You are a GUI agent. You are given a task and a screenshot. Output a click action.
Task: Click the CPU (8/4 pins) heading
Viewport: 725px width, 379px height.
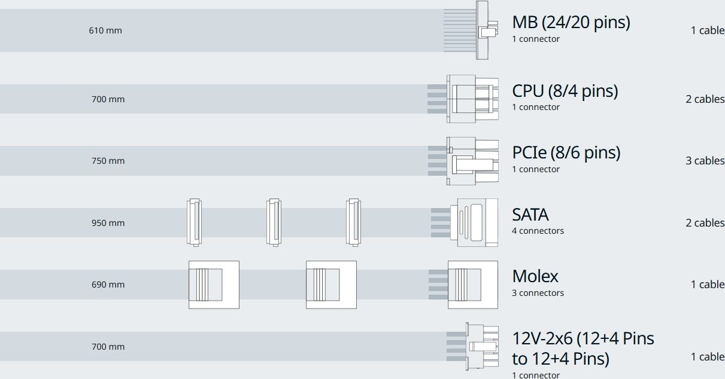pos(565,91)
